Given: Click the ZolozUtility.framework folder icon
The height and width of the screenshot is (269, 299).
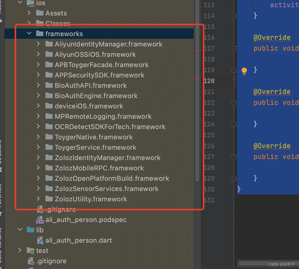Looking at the screenshot, I should point(49,199).
